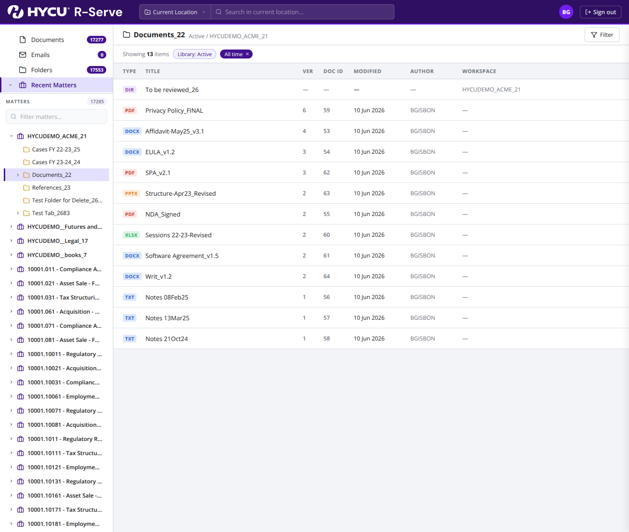Click the TXT badge for Notes 21Oct24
The image size is (629, 532).
click(x=130, y=339)
